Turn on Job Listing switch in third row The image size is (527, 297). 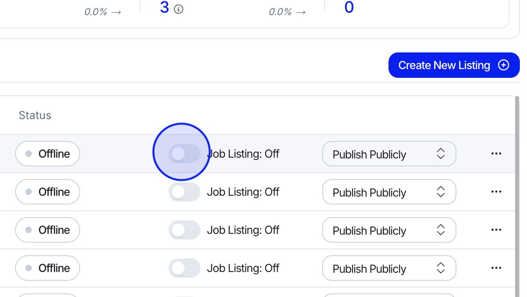(184, 230)
